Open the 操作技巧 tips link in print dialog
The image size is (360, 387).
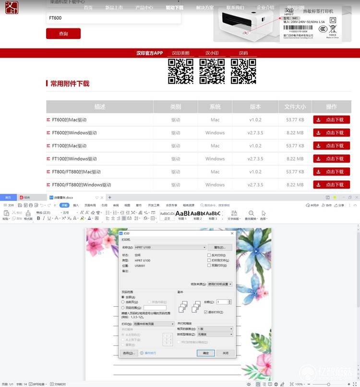pyautogui.click(x=148, y=353)
